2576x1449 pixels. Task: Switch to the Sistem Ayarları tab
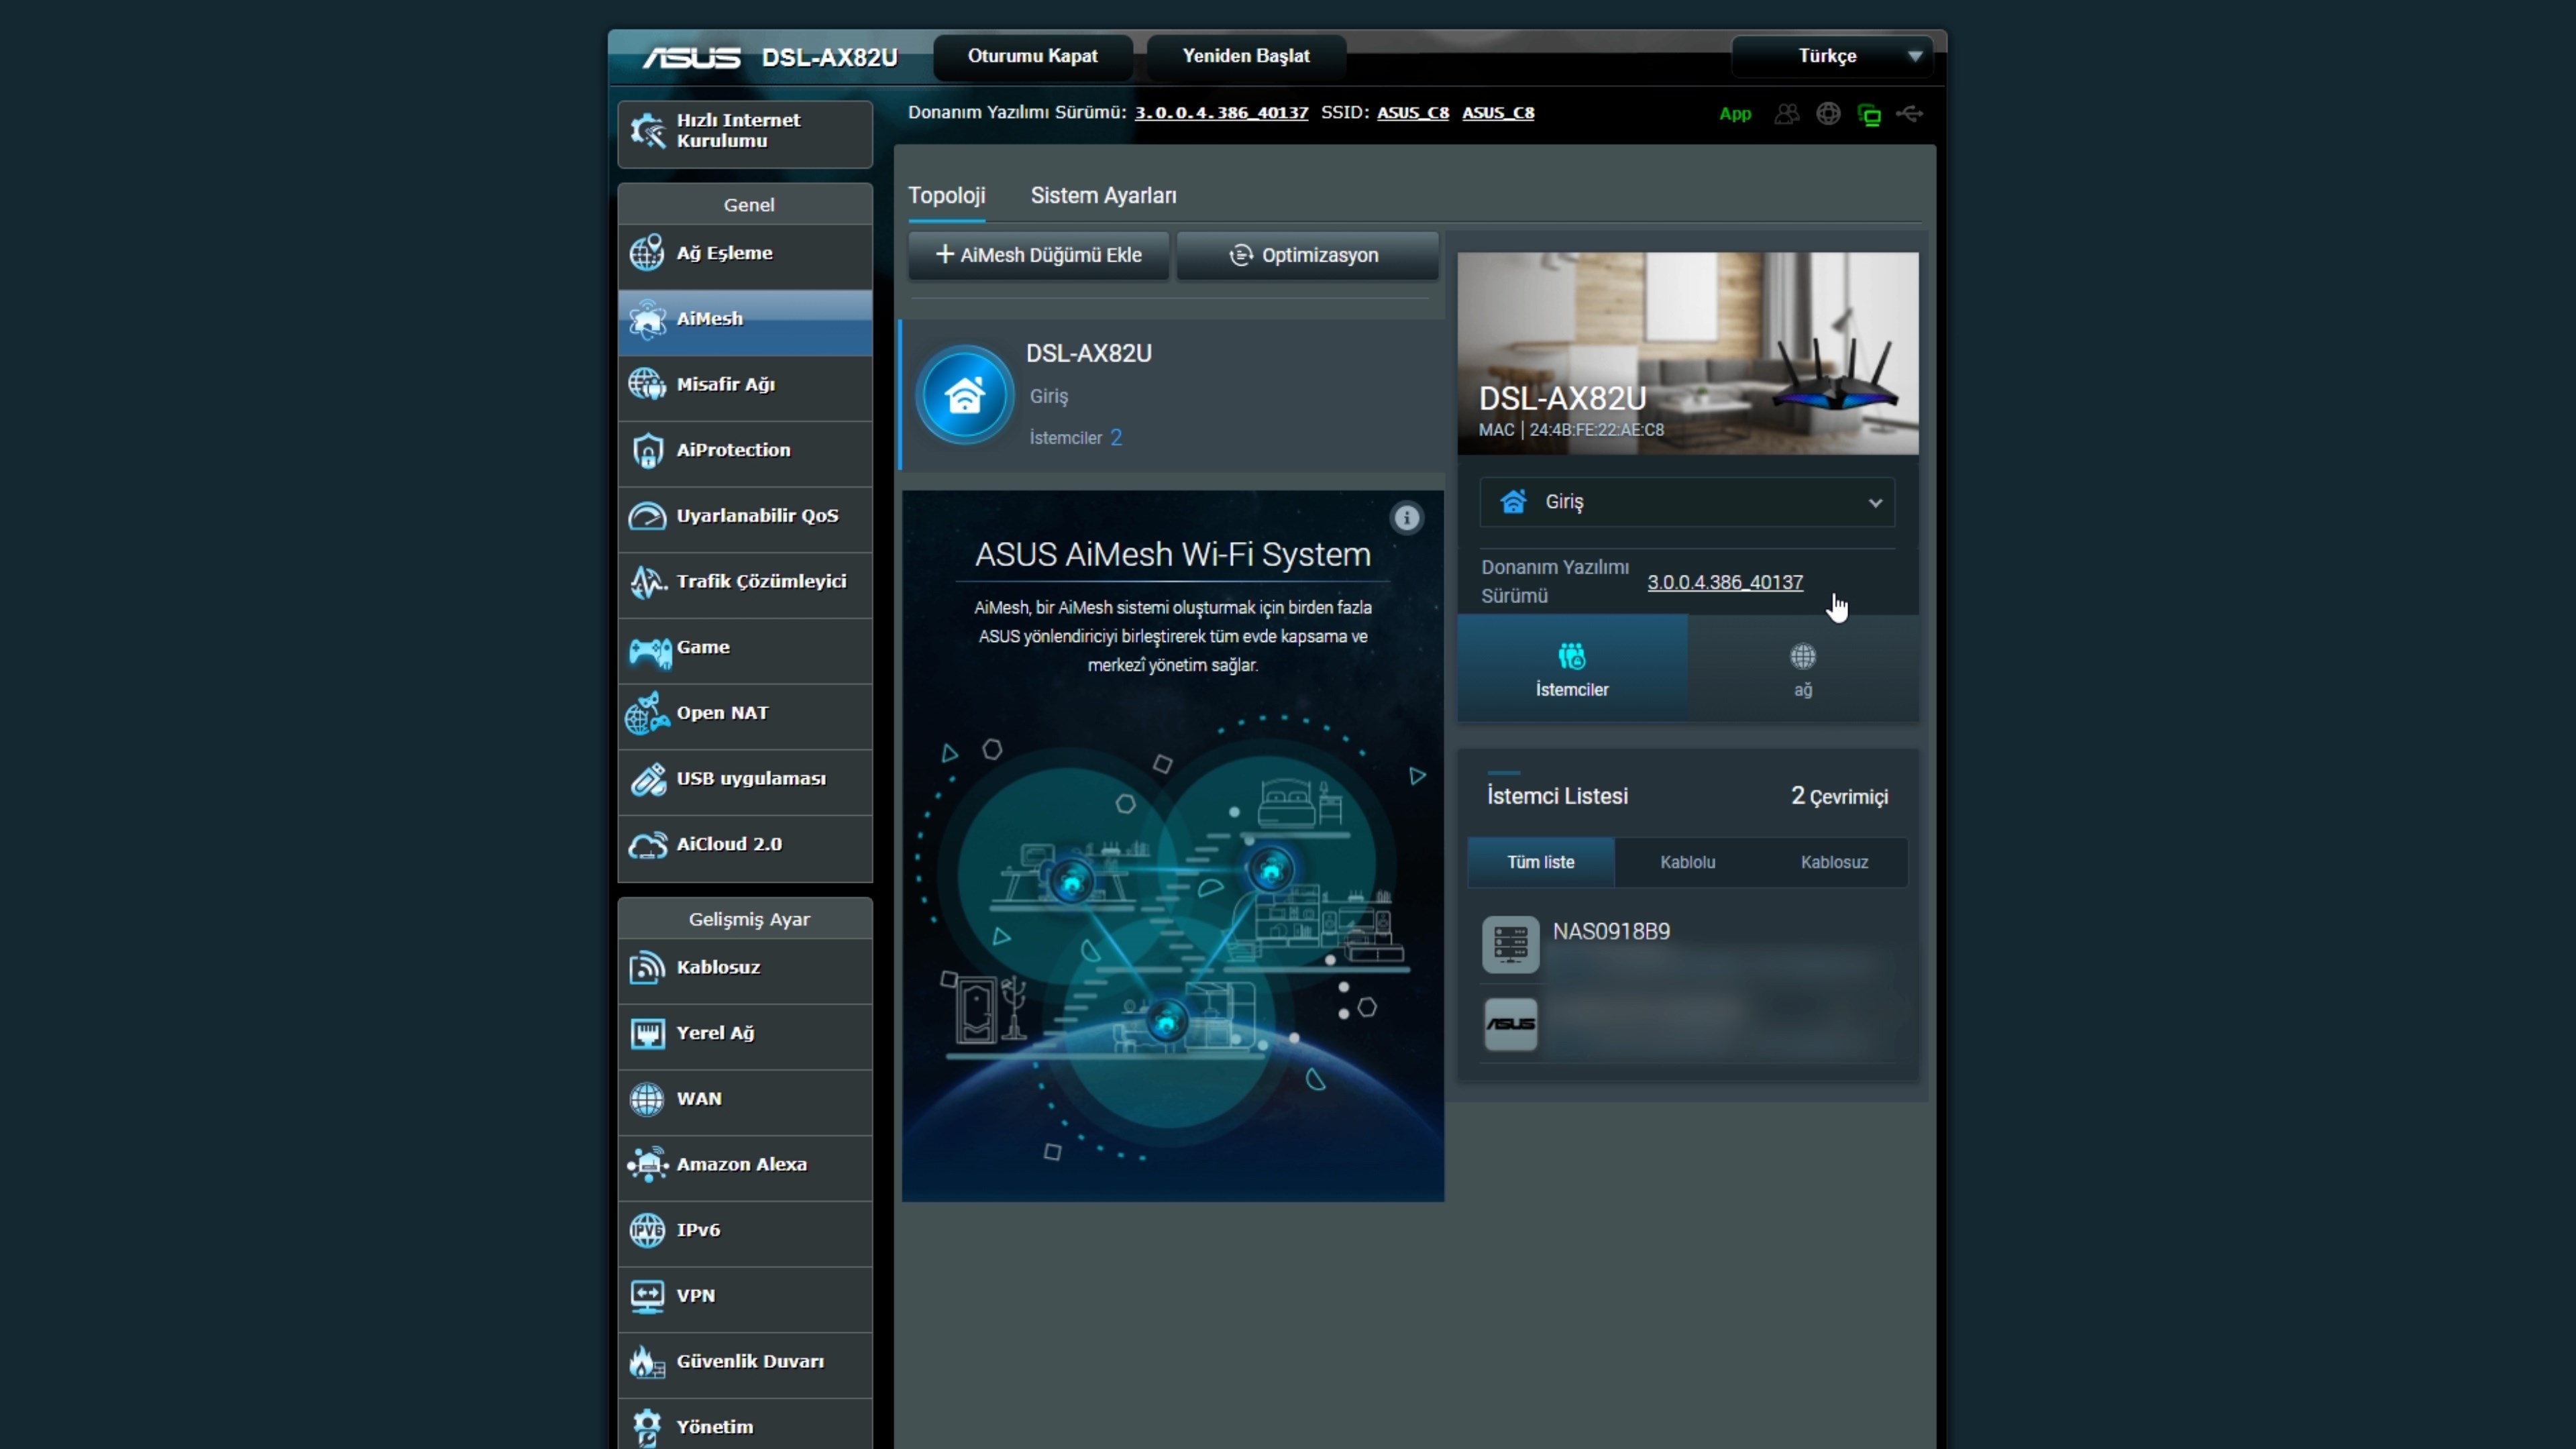coord(1103,196)
